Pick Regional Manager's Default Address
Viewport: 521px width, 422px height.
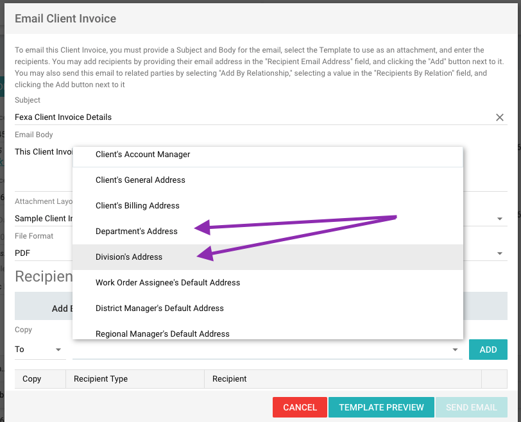162,333
